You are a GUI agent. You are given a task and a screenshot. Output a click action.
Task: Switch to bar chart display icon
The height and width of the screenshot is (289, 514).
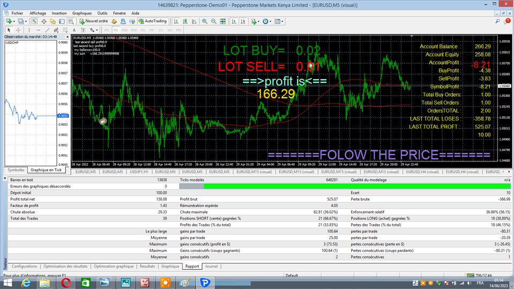pos(176,21)
